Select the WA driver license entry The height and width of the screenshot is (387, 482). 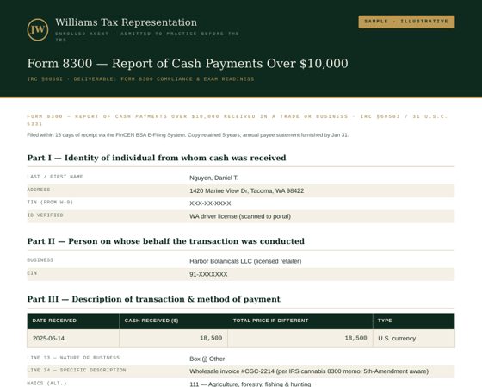tap(240, 216)
